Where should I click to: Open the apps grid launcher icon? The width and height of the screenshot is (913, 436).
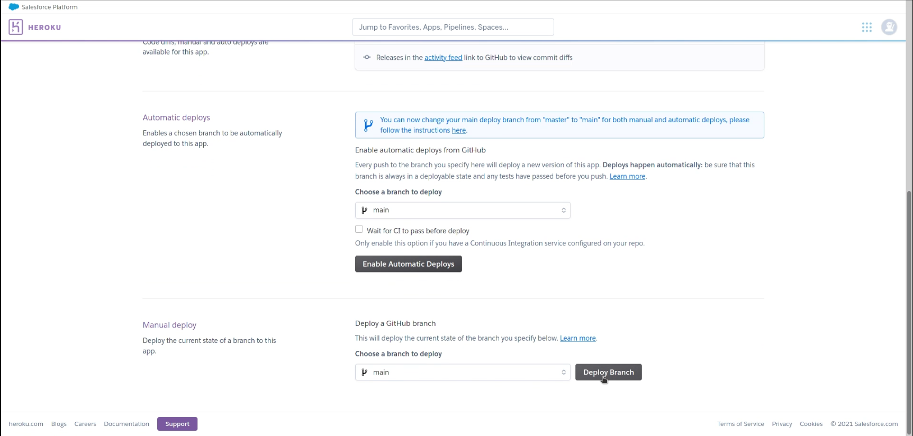(x=866, y=27)
